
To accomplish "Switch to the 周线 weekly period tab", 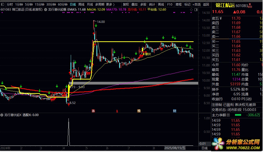I will tap(81, 4).
